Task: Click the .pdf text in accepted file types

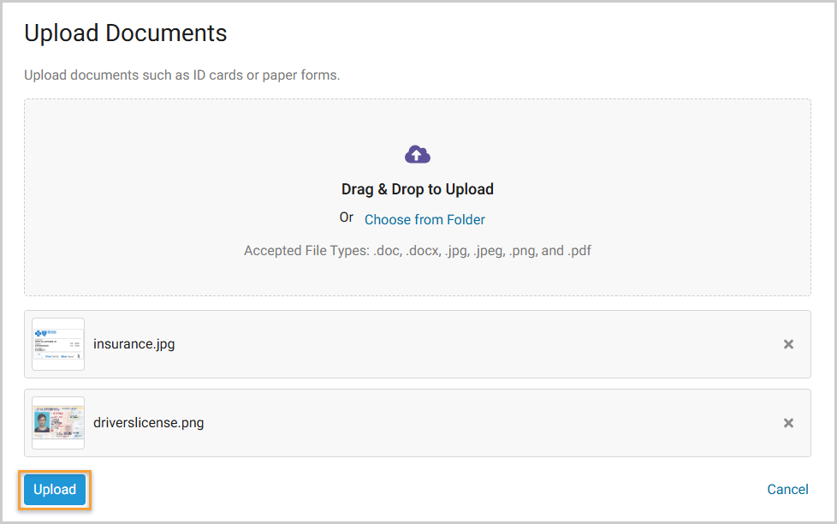Action: [x=579, y=251]
